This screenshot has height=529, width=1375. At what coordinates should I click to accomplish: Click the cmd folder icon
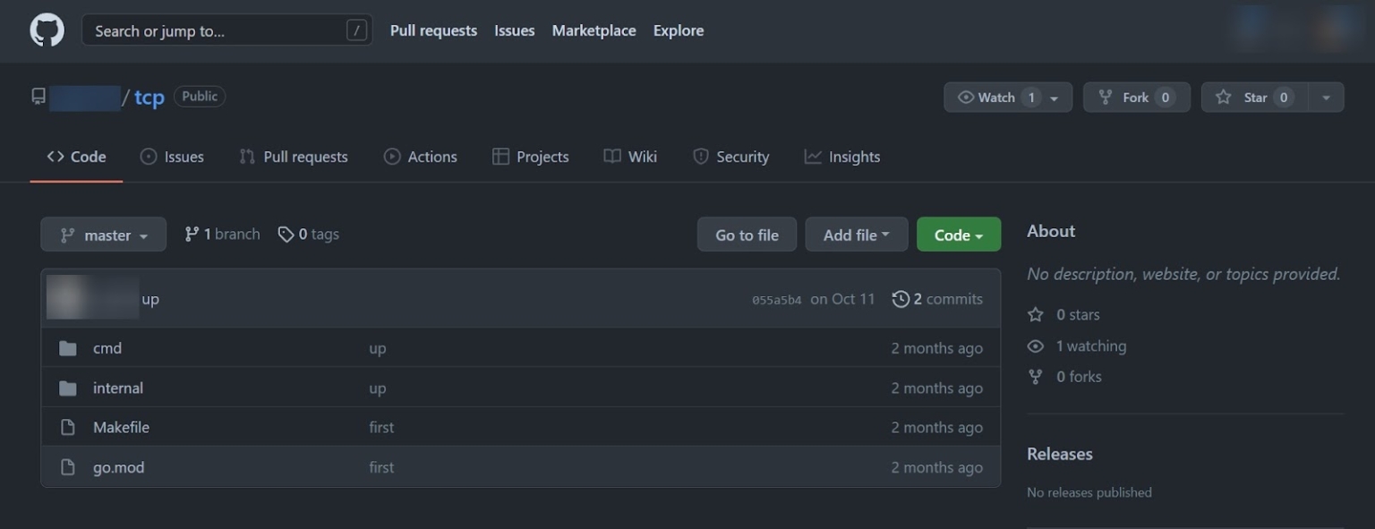(68, 348)
